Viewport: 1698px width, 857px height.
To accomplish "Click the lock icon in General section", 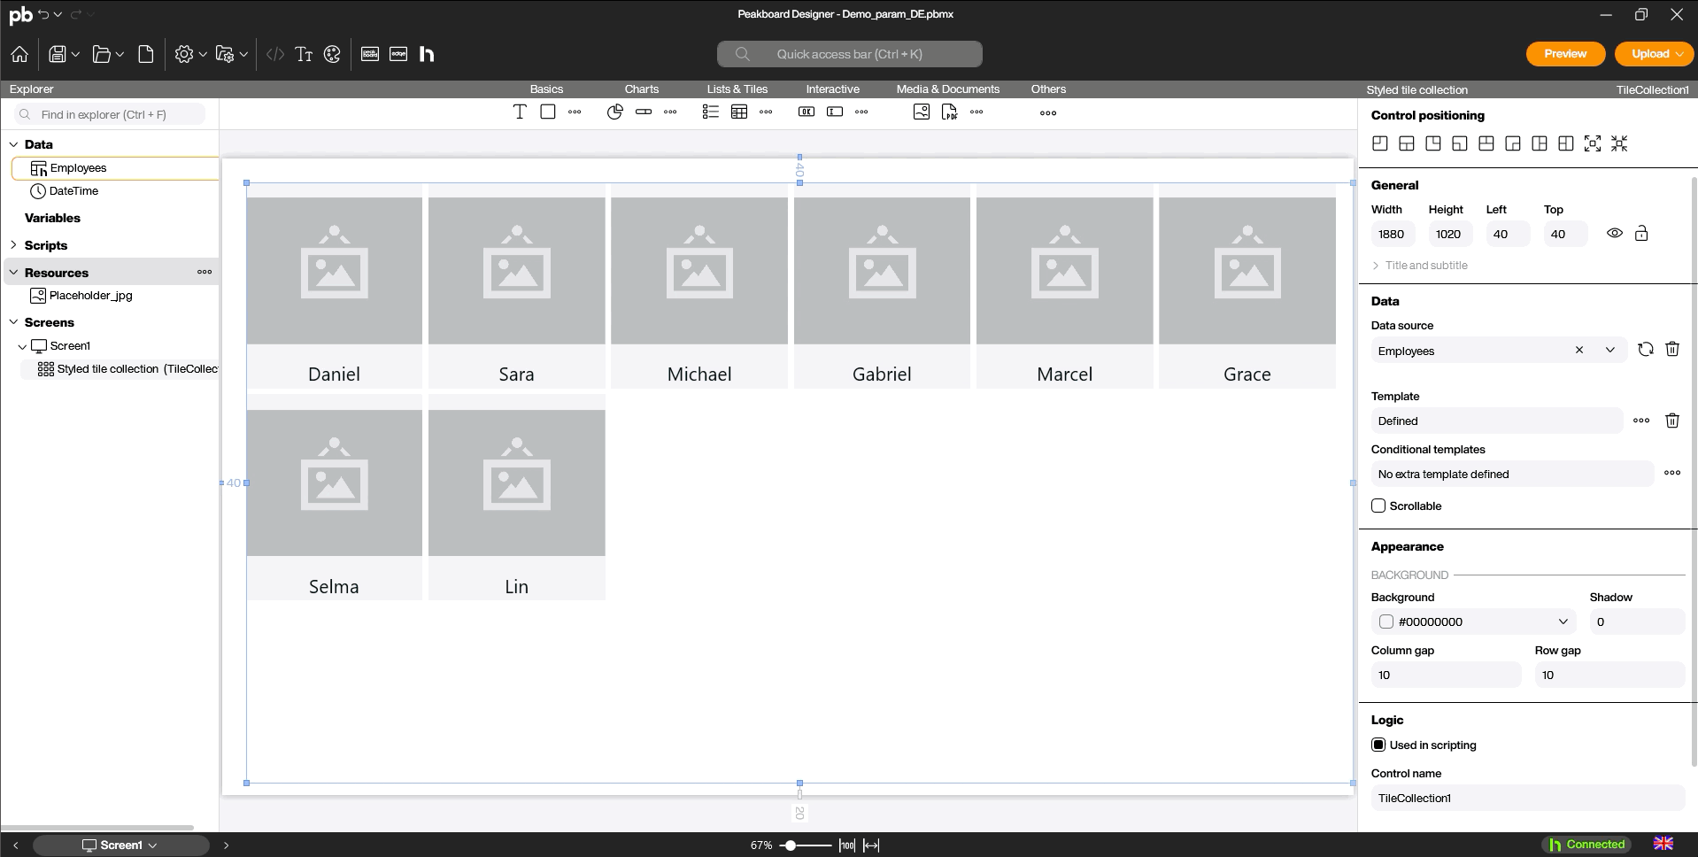I will 1641,234.
